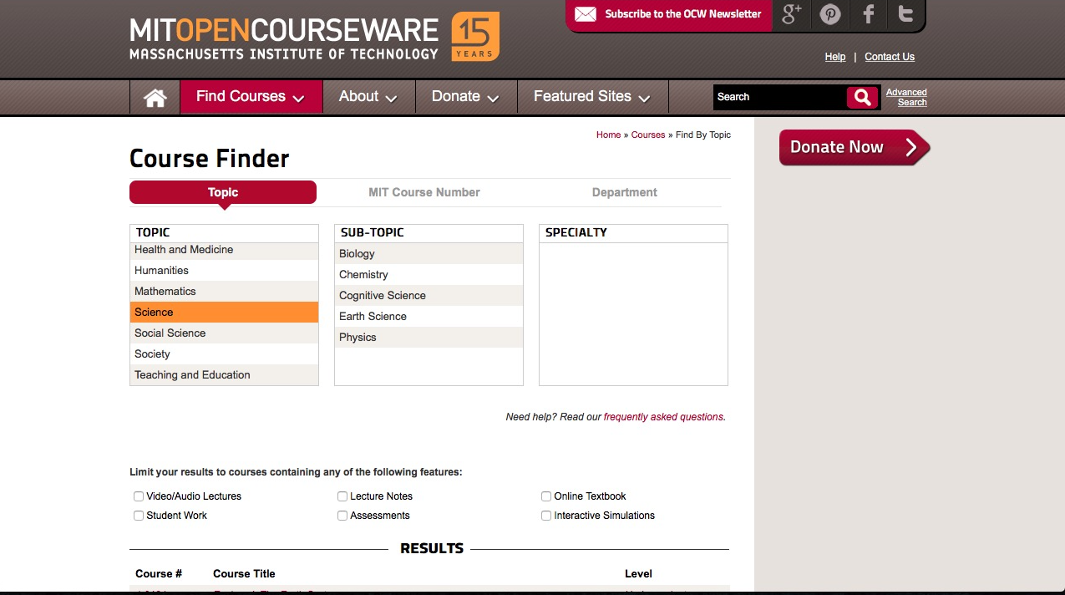Open the Pinterest page
Image resolution: width=1065 pixels, height=595 pixels.
[x=829, y=14]
